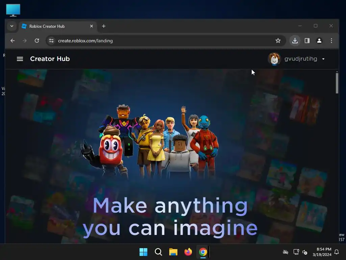Open the Windows Start menu

(x=143, y=252)
